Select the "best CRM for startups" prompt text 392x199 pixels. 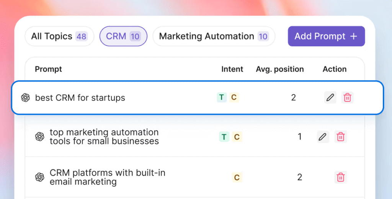80,98
